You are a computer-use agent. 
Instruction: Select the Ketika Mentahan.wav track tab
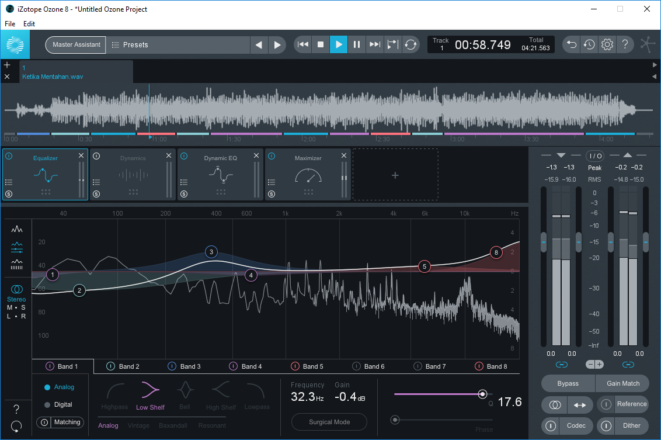click(x=76, y=72)
